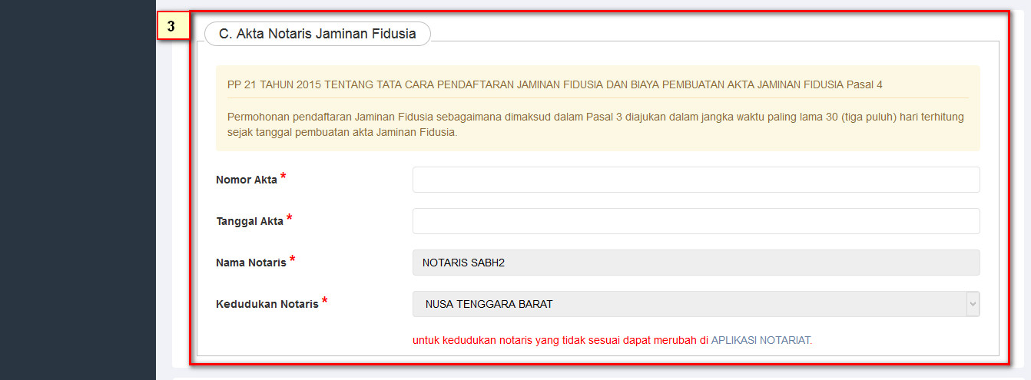Click the red asterisk next to Tanggal Akta

coord(290,219)
